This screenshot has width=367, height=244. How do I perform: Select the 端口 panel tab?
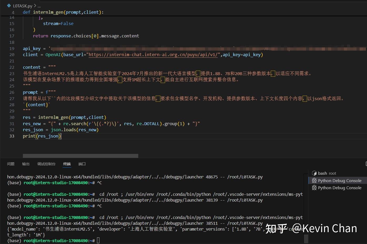click(x=82, y=164)
